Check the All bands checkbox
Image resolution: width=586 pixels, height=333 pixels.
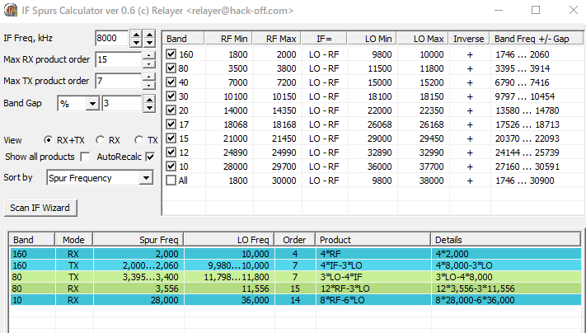click(171, 180)
